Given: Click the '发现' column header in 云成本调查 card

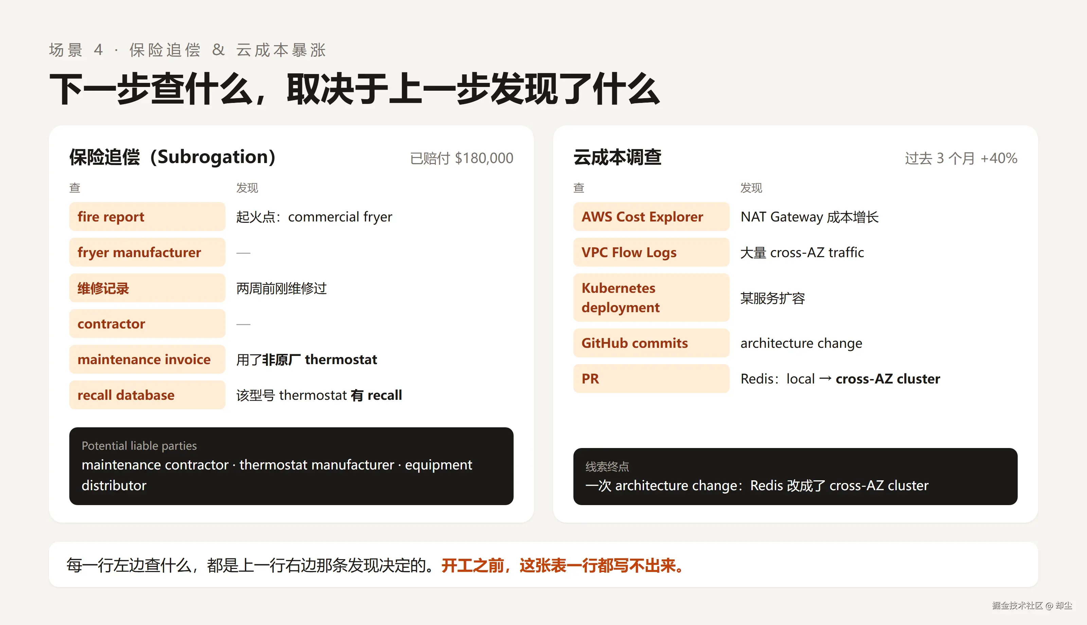Looking at the screenshot, I should [x=751, y=187].
